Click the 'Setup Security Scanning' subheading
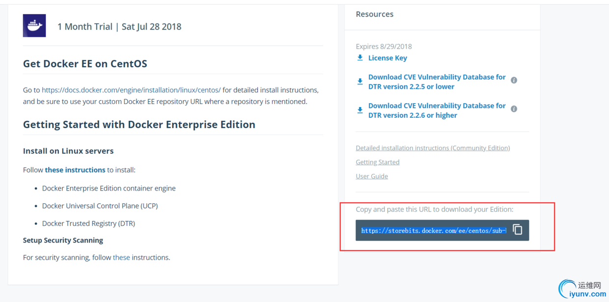This screenshot has width=609, height=302. tap(63, 240)
